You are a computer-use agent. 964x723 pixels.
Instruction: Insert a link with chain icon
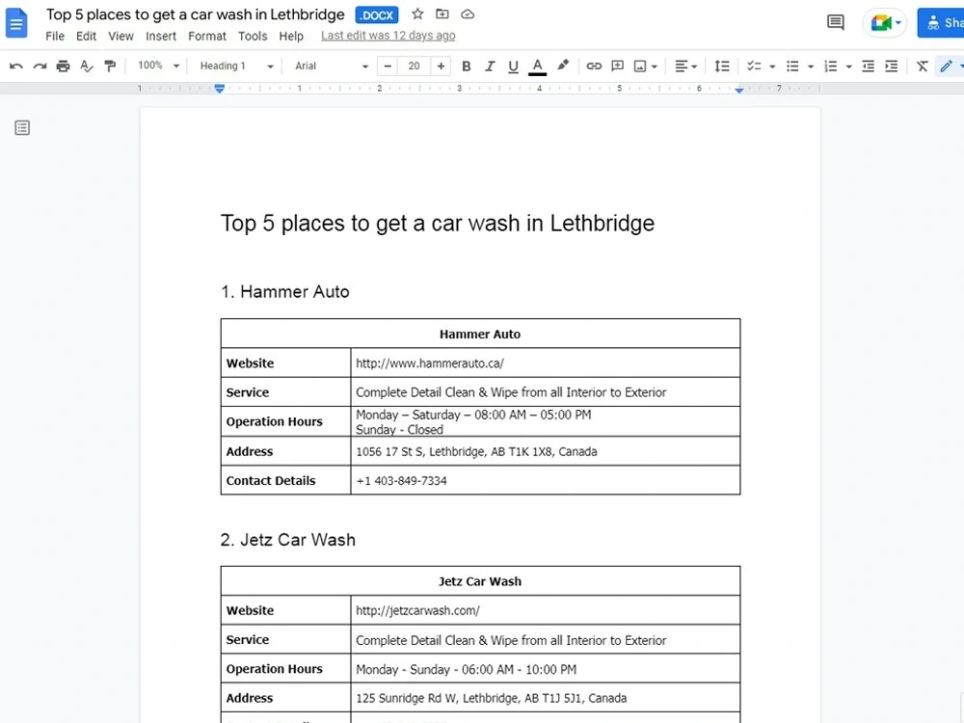click(593, 66)
